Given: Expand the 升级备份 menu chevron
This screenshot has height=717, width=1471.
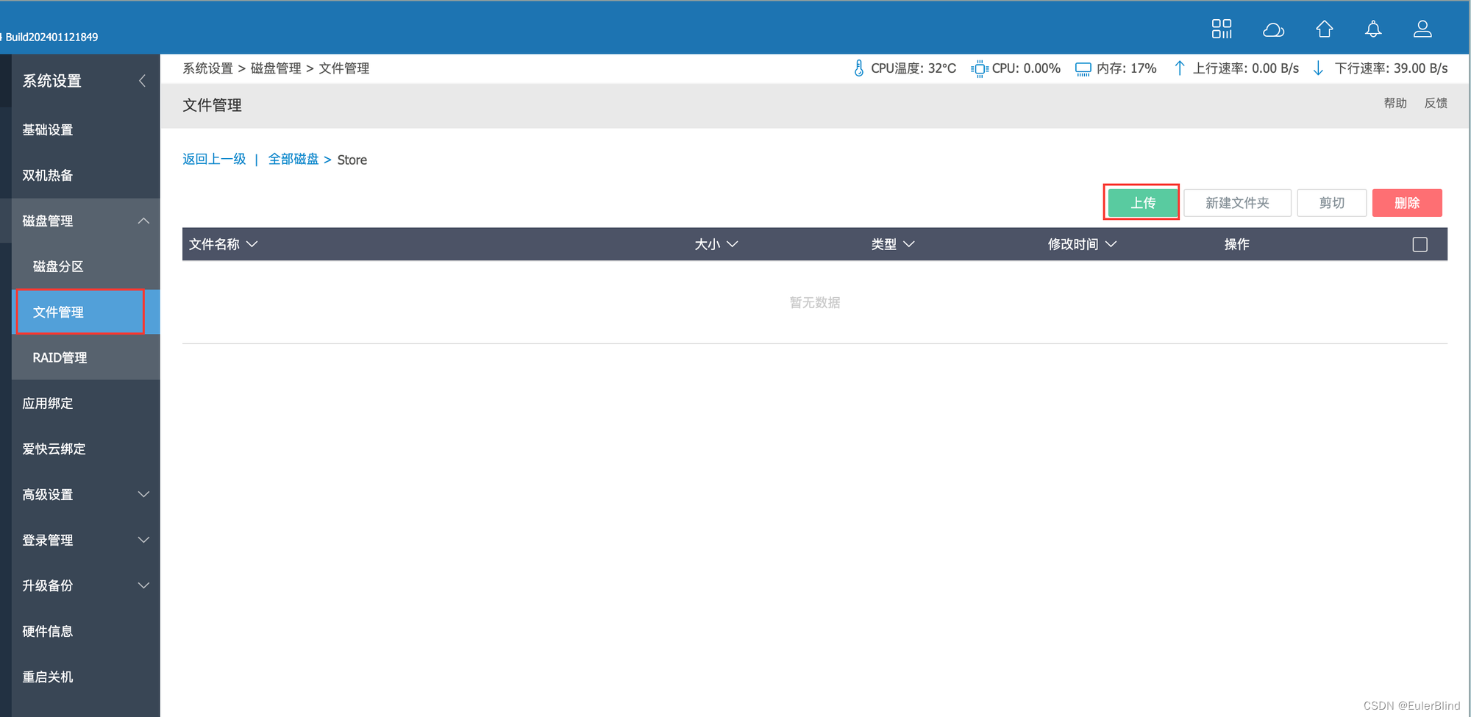Looking at the screenshot, I should tap(143, 585).
